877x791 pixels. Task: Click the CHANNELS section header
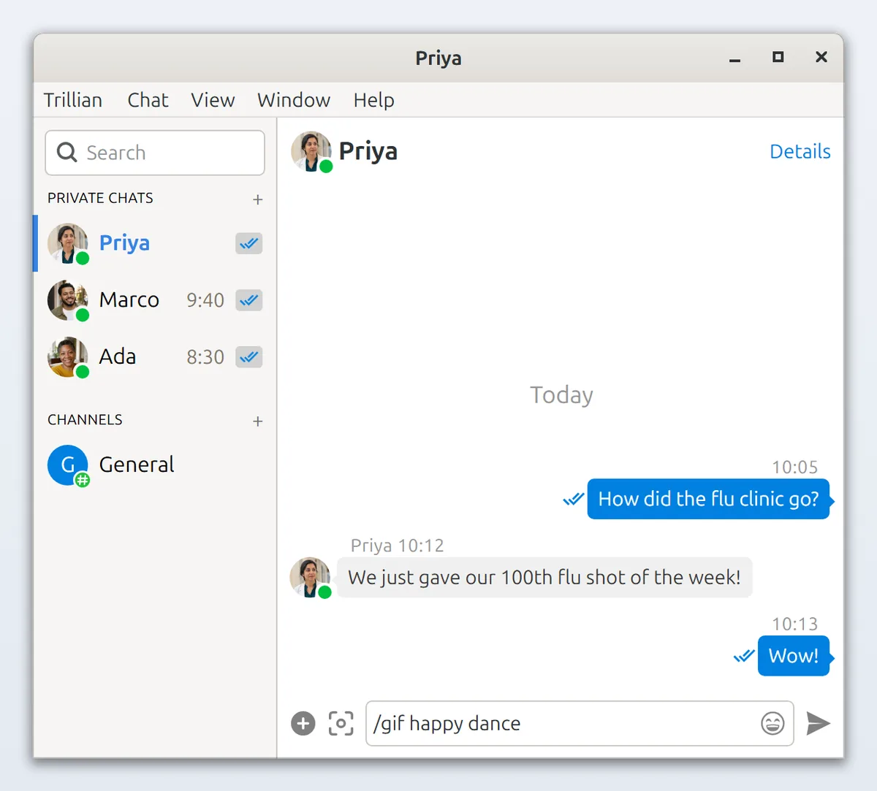(x=85, y=420)
